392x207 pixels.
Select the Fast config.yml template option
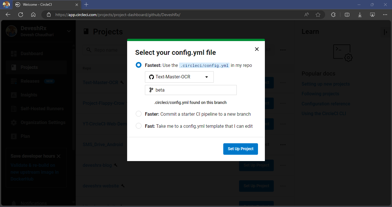pos(139,126)
